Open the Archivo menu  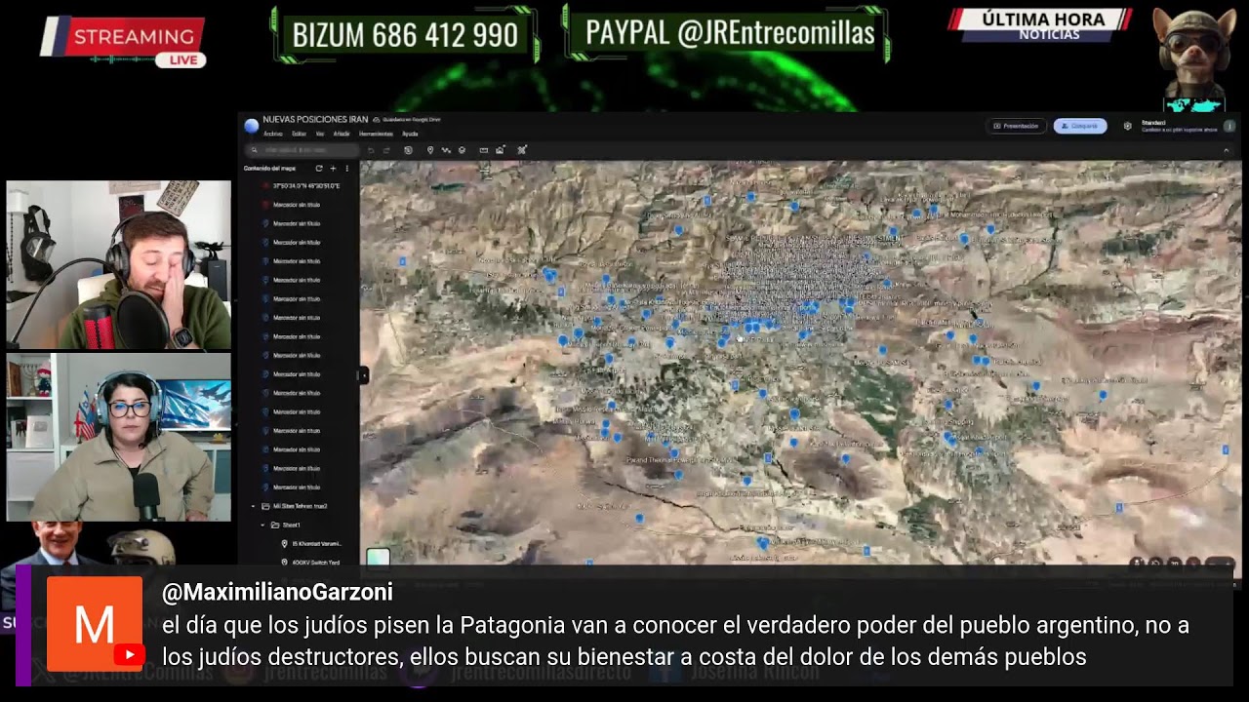[273, 134]
